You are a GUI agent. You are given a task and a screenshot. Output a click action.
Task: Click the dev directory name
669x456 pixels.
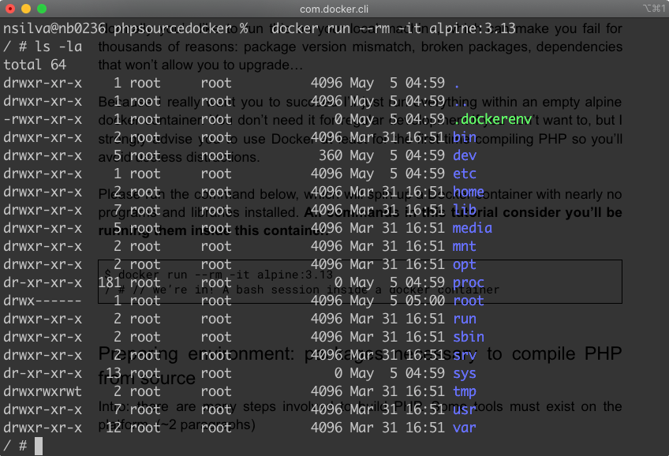[x=465, y=155]
